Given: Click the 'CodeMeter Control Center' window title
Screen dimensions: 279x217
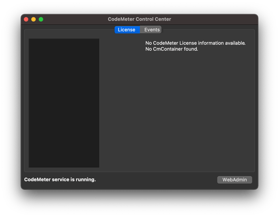Looking at the screenshot, I should (139, 19).
